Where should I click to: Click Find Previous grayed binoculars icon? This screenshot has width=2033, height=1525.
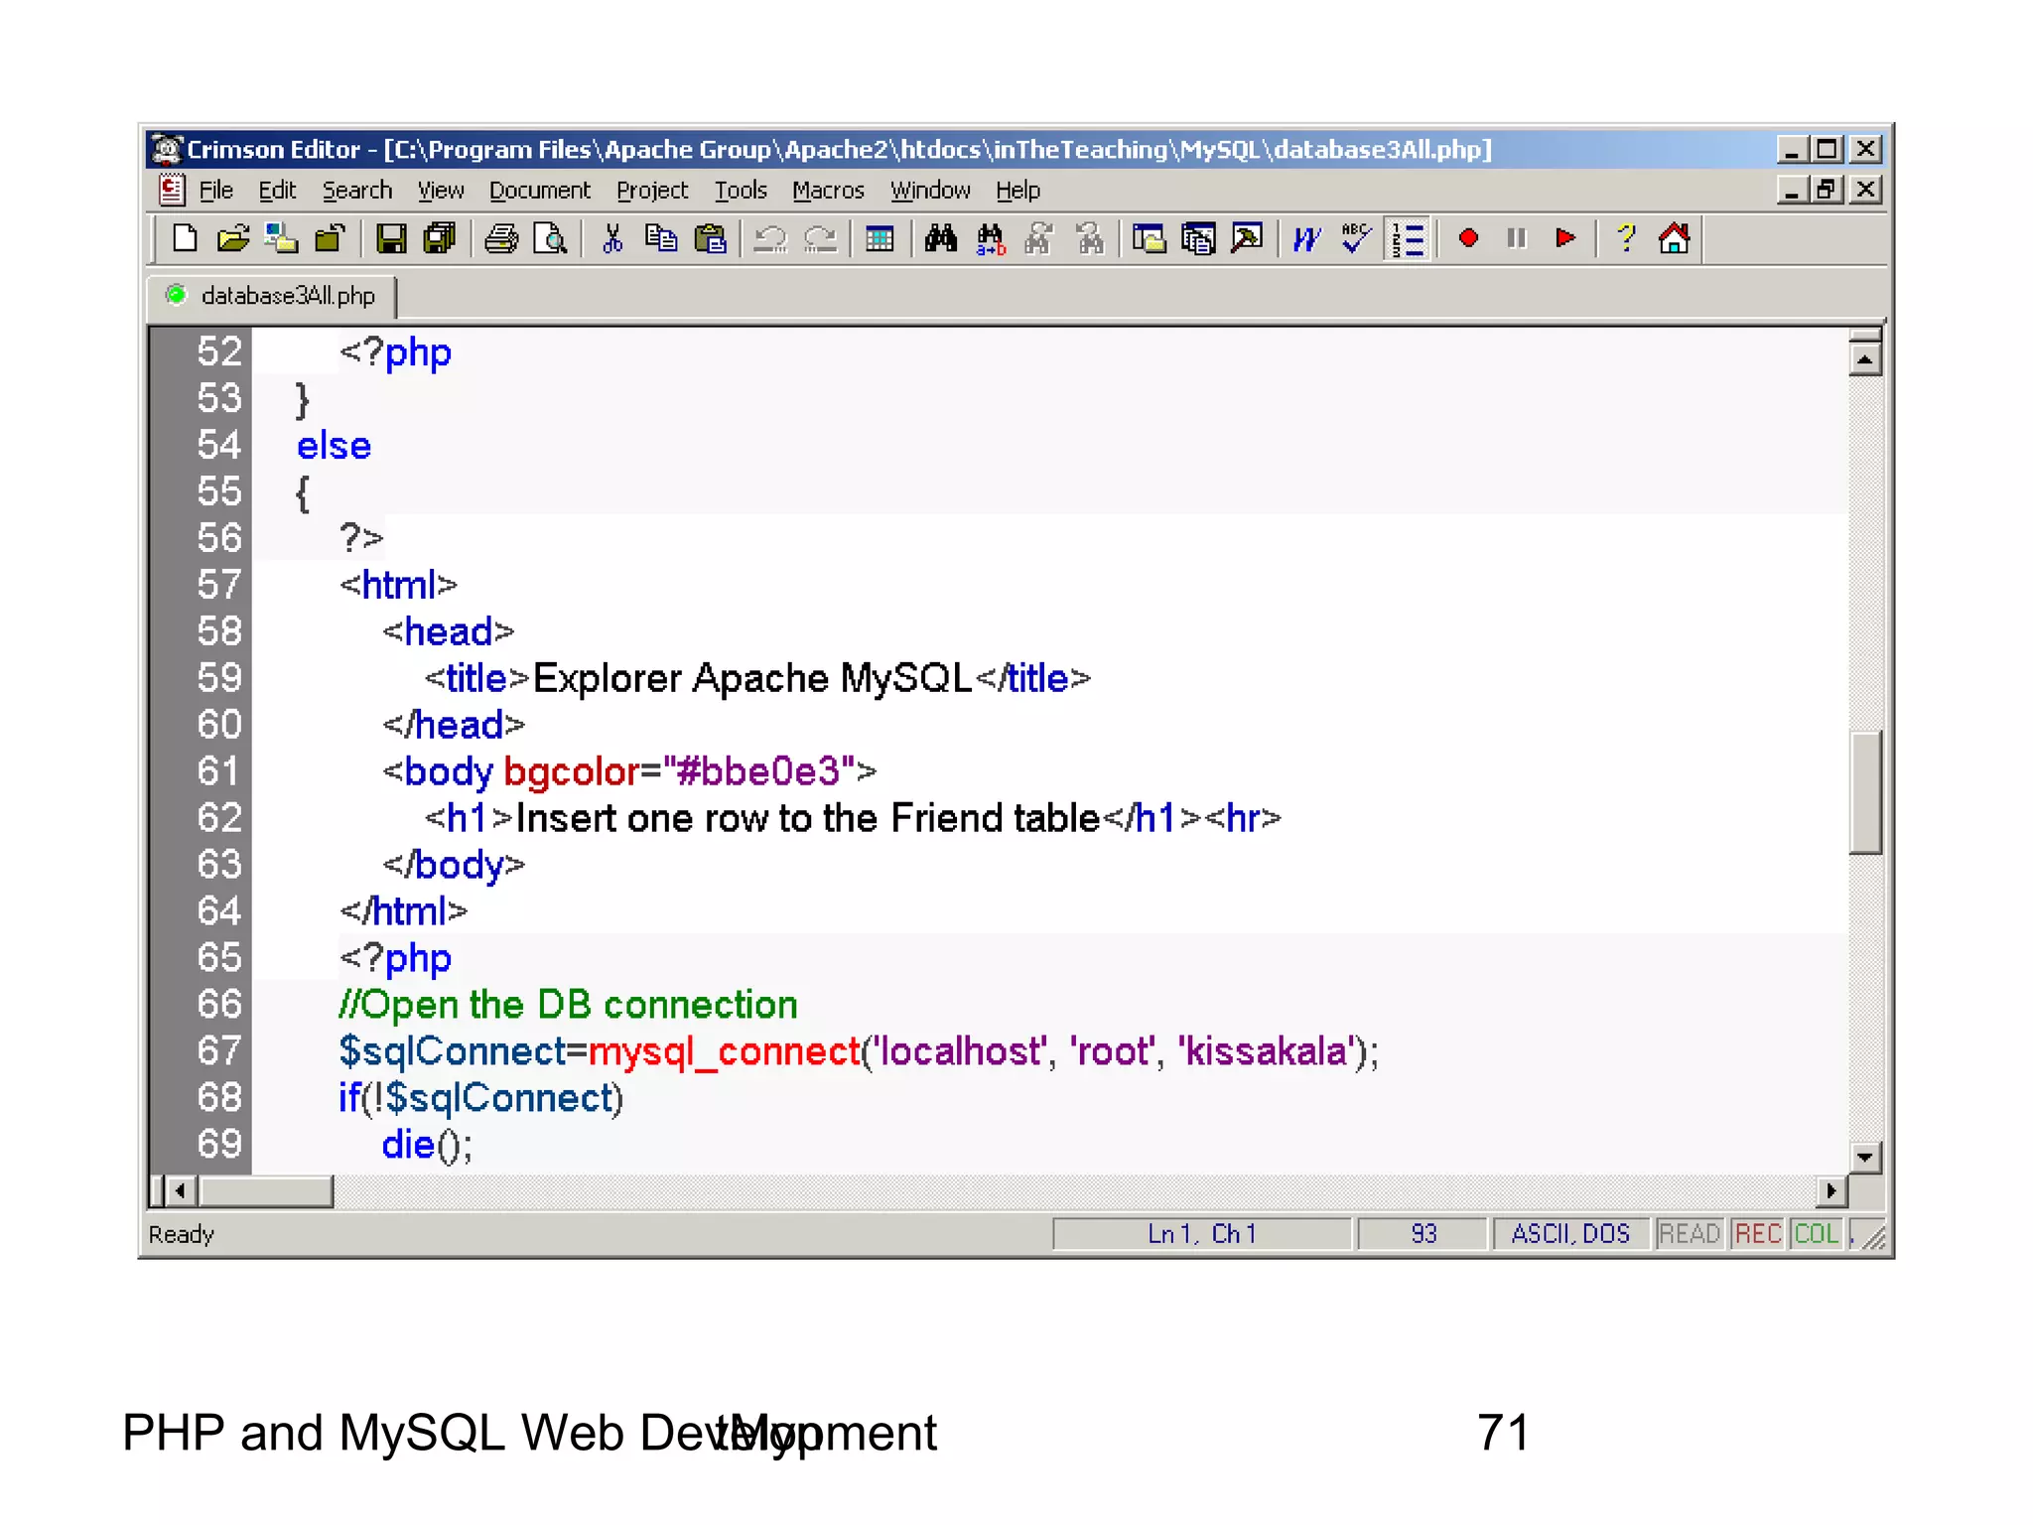tap(1089, 239)
